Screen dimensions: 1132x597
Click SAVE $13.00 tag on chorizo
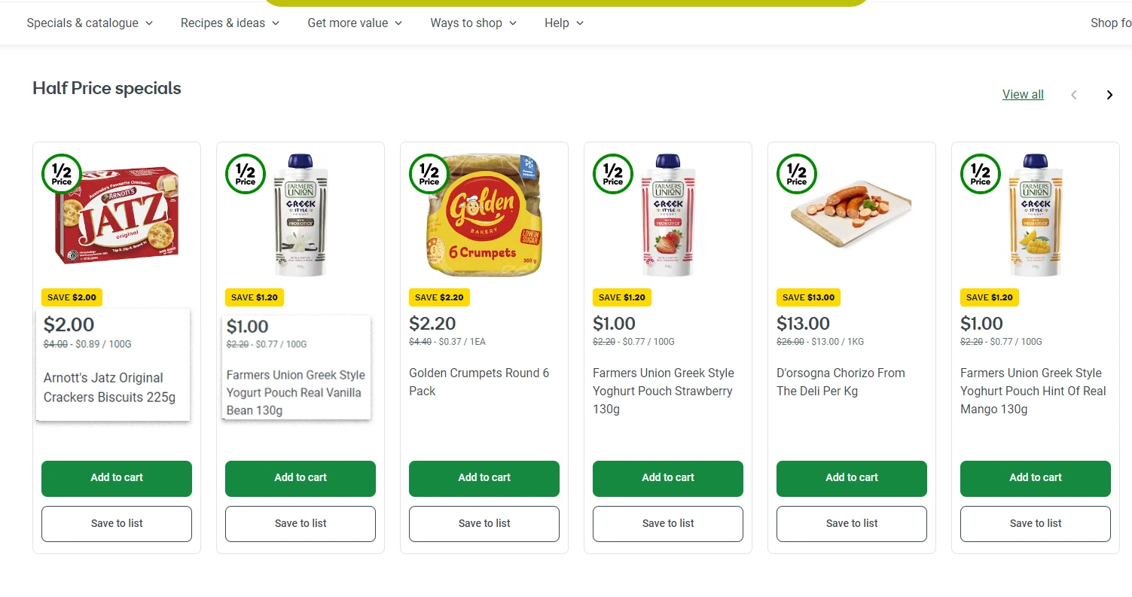(808, 297)
